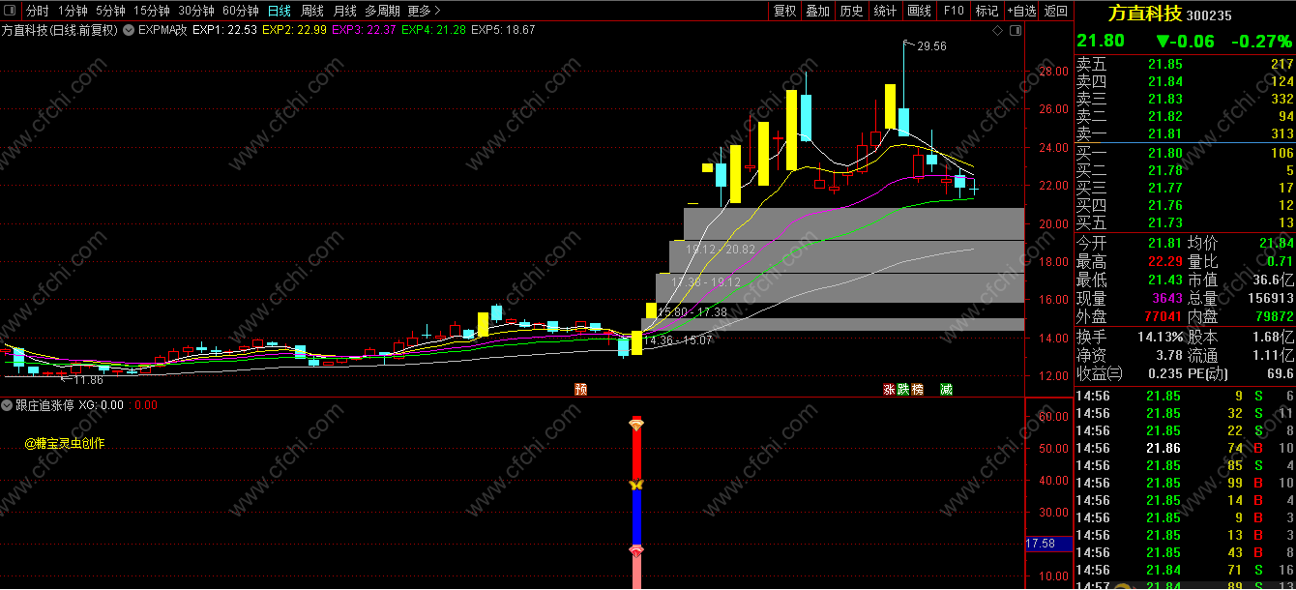1296x590 pixels.
Task: Click the 标记 mark button
Action: (x=987, y=11)
